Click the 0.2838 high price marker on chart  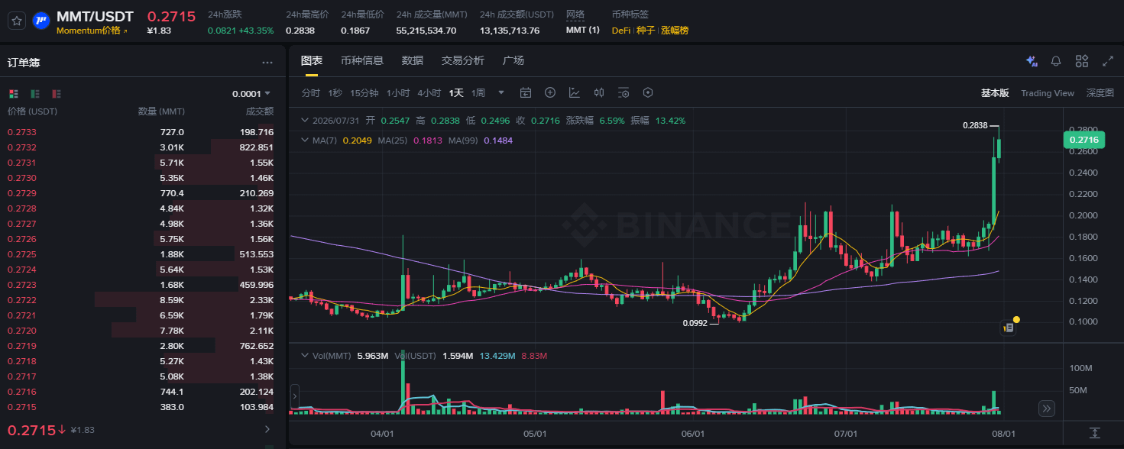975,125
